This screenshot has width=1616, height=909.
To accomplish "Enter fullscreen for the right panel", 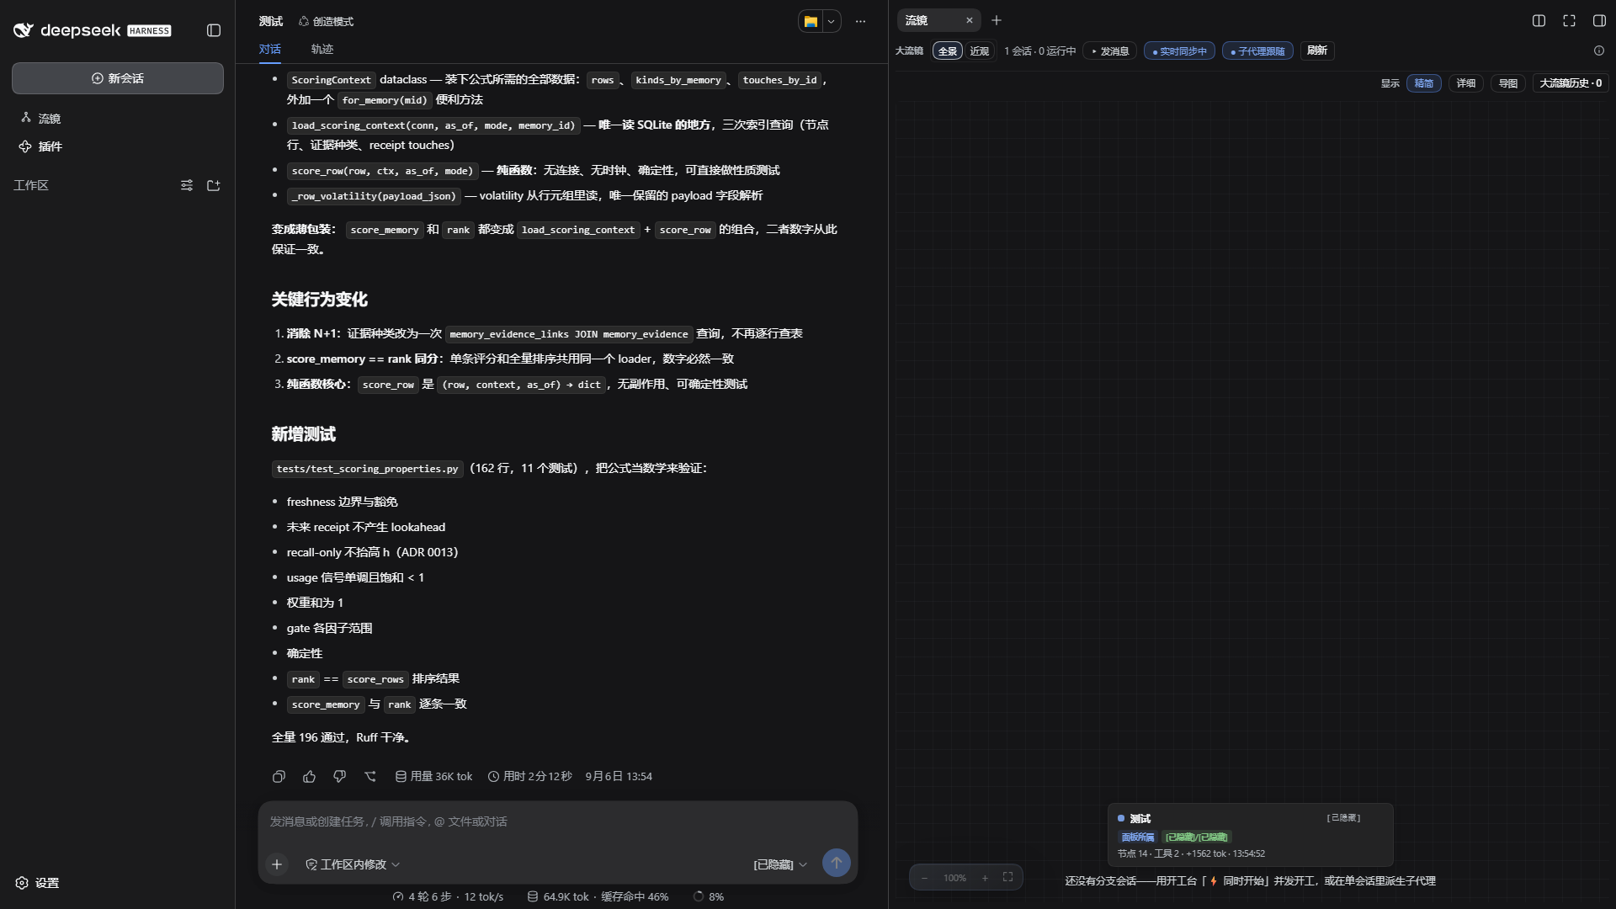I will tap(1569, 20).
